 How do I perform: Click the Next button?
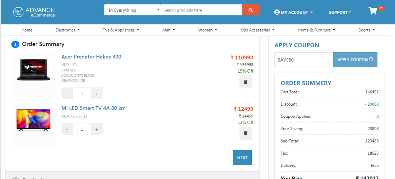(x=242, y=158)
